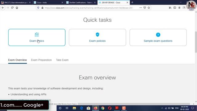The image size is (197, 111).
Task: Open Sample exam questions card
Action: coord(158,37)
